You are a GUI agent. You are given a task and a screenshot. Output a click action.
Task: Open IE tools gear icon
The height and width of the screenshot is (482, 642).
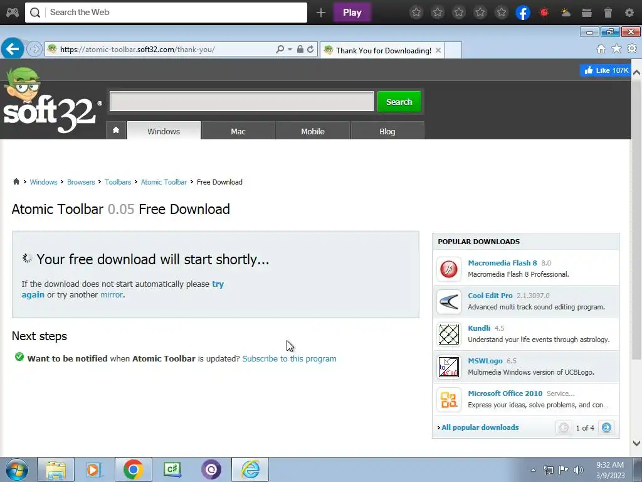632,49
